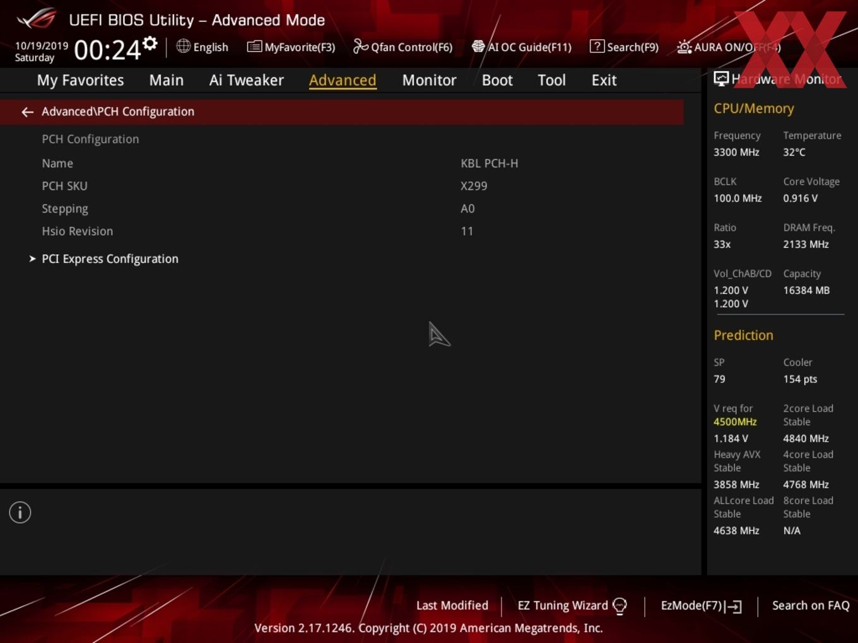Click the 33x ratio value
This screenshot has width=858, height=643.
(722, 245)
